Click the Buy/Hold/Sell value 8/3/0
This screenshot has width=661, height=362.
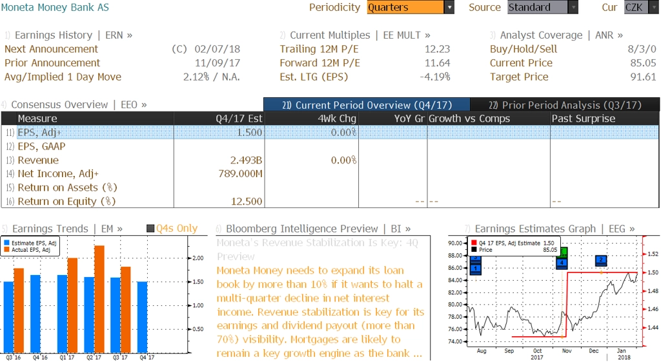coord(642,49)
